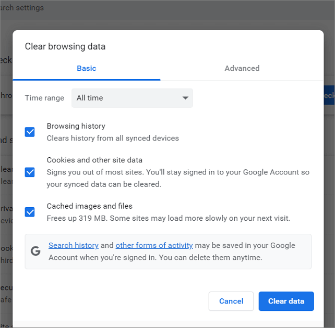Click the 'Time range' label
335x328 pixels.
[x=44, y=98]
